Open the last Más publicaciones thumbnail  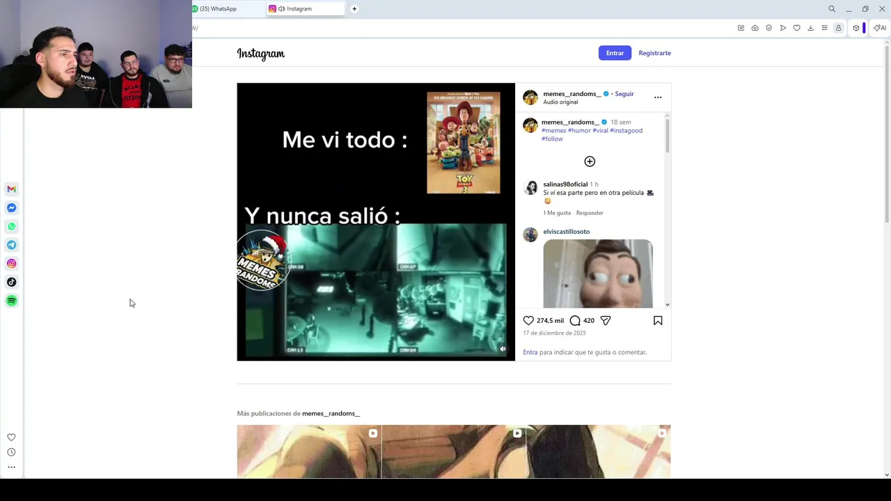[599, 452]
